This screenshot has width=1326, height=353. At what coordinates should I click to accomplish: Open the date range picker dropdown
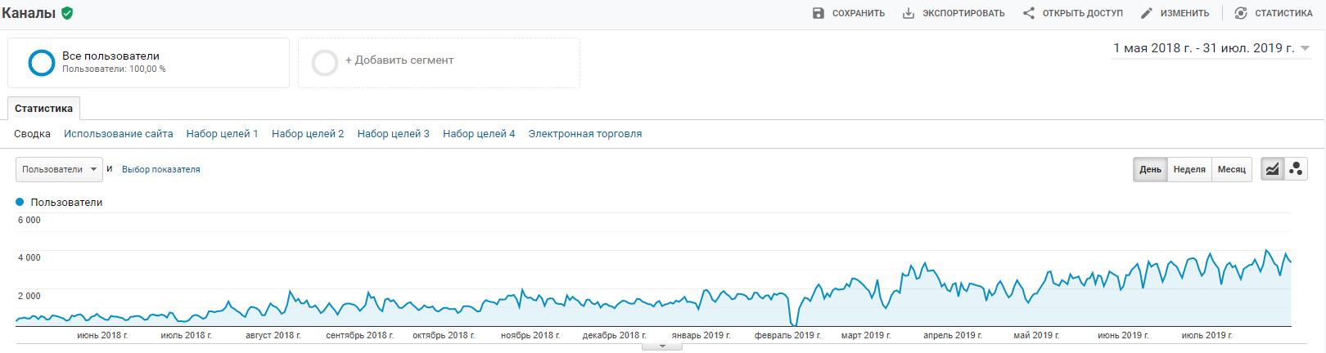coord(1211,49)
